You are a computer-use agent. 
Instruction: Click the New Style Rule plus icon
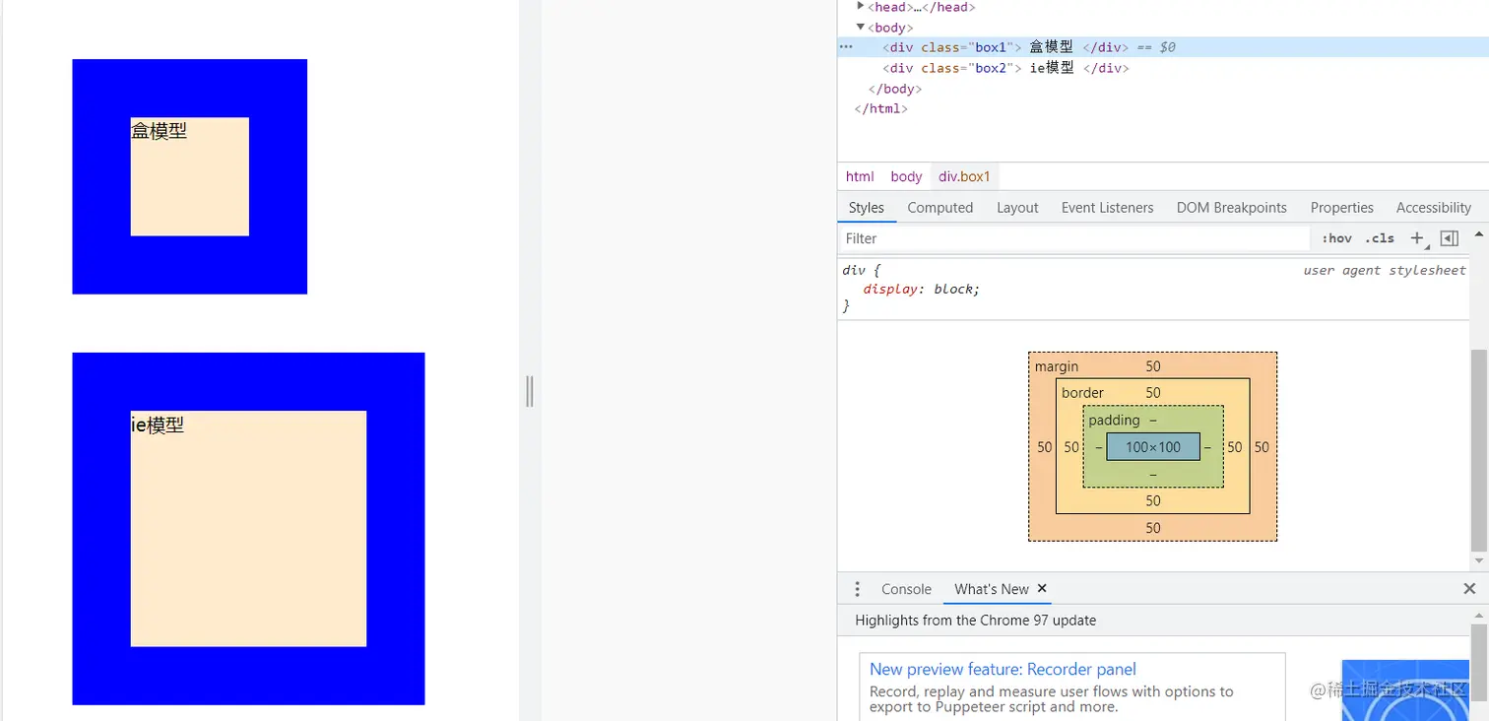coord(1416,237)
